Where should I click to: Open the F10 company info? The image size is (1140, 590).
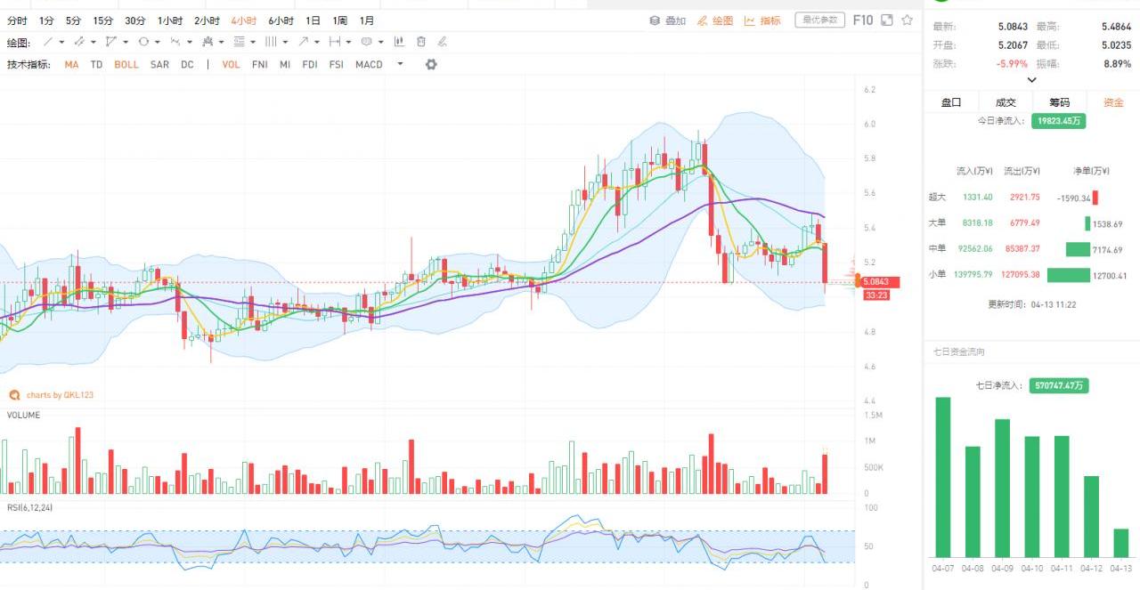[862, 20]
